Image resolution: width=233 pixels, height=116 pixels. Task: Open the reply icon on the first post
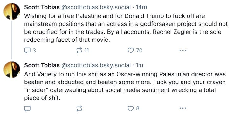point(27,51)
